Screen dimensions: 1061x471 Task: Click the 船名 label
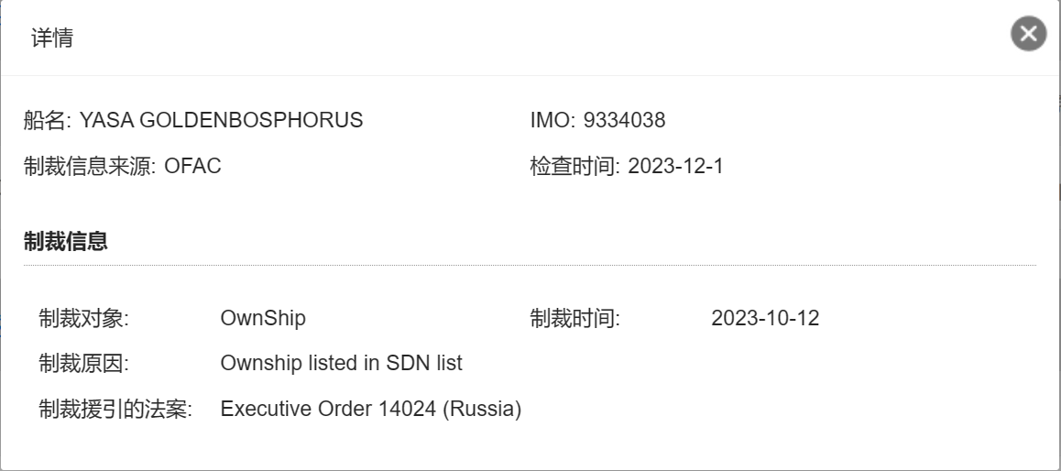coord(47,120)
